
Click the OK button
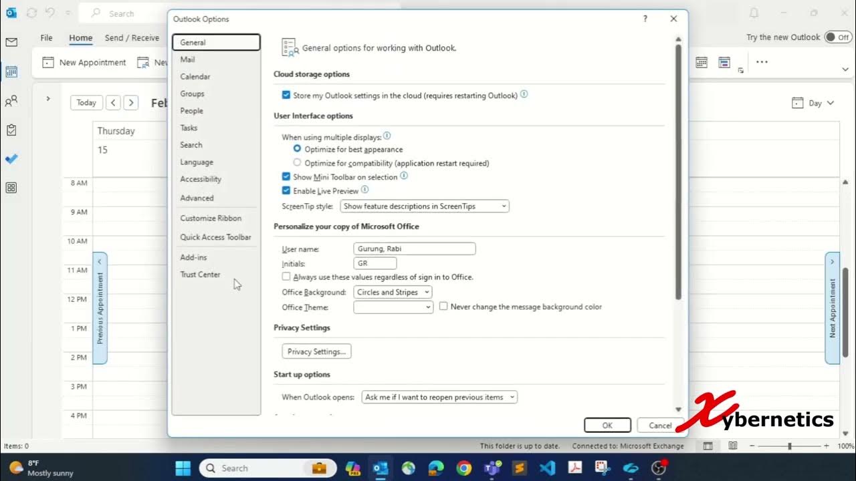click(607, 425)
